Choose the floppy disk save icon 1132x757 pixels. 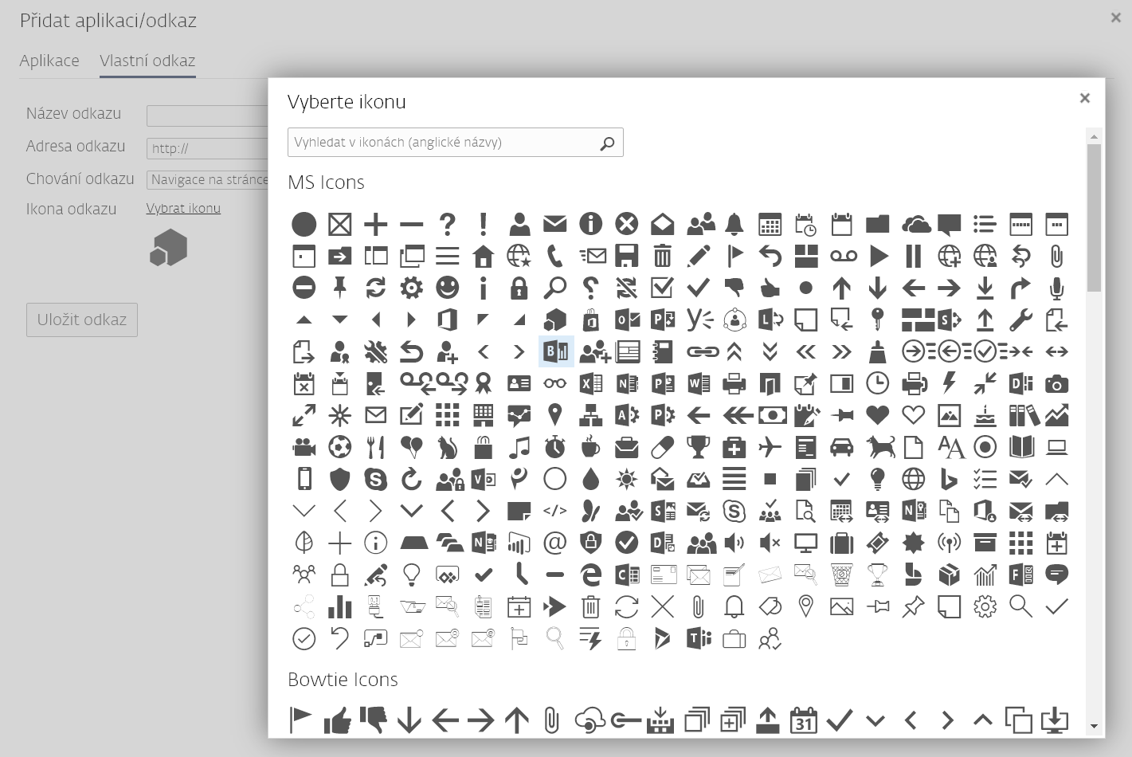click(x=626, y=256)
